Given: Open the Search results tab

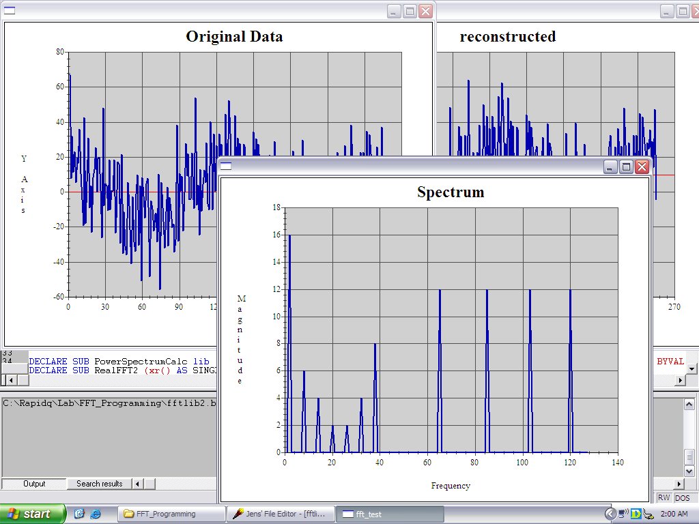Looking at the screenshot, I should click(99, 484).
